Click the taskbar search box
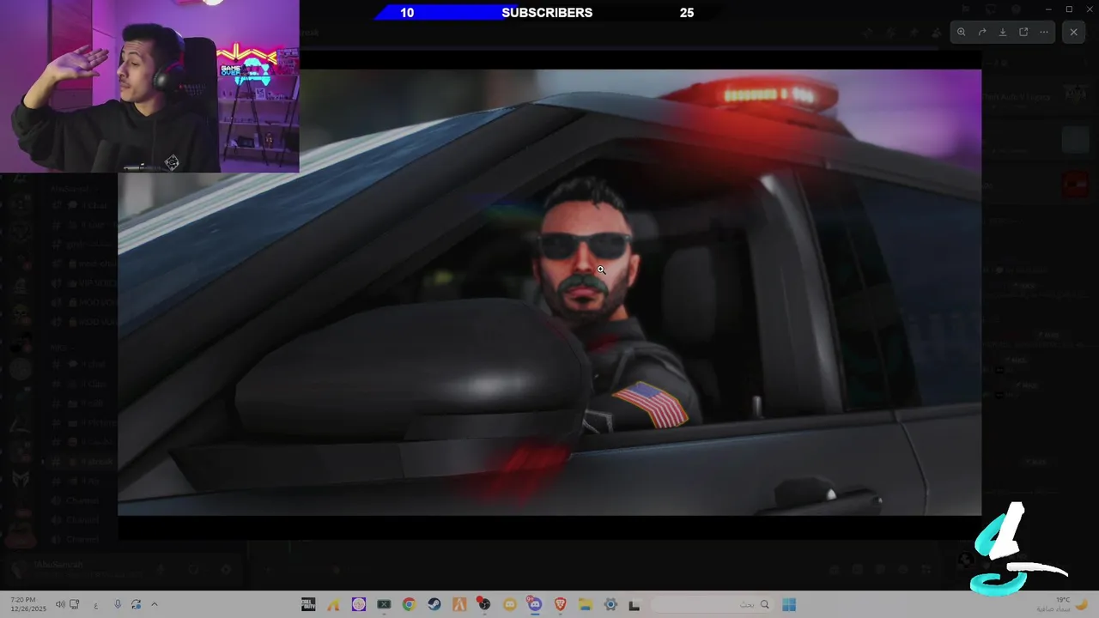The width and height of the screenshot is (1099, 618). point(712,604)
